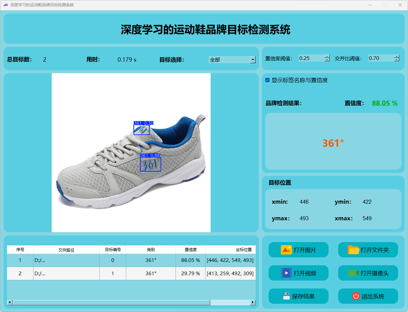Click the film icon on 打开视频 button

click(x=286, y=273)
